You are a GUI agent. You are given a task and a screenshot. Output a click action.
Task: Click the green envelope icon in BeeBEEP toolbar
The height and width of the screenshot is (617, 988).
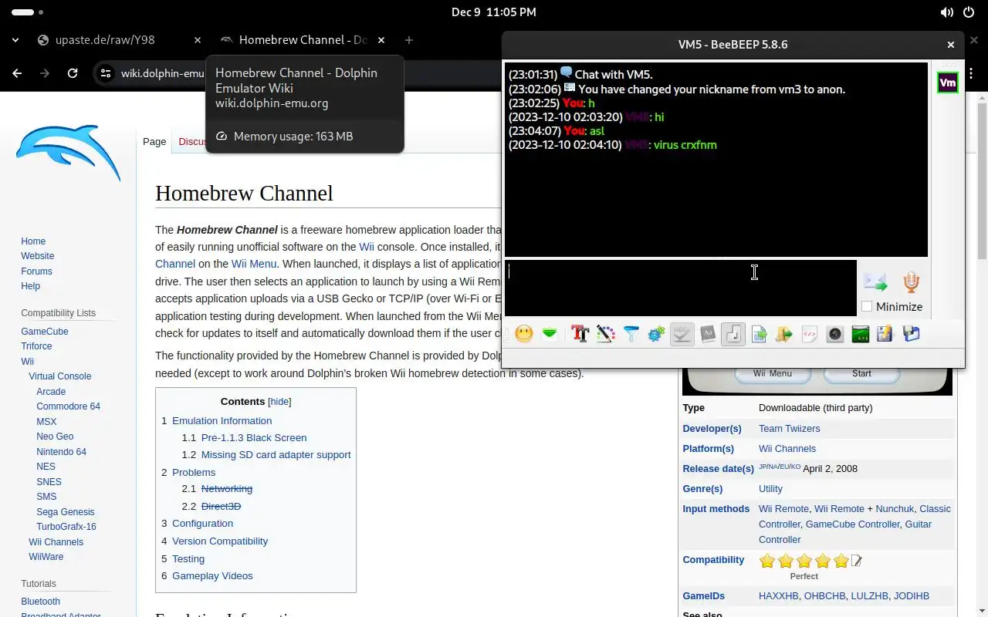(x=550, y=334)
